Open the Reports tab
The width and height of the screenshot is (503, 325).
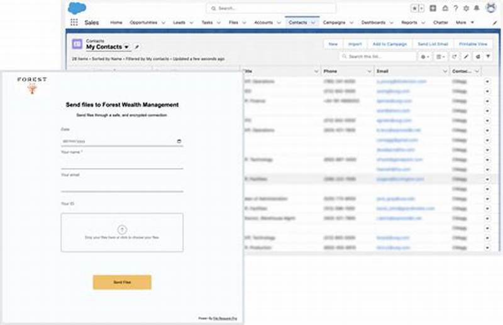tap(409, 23)
